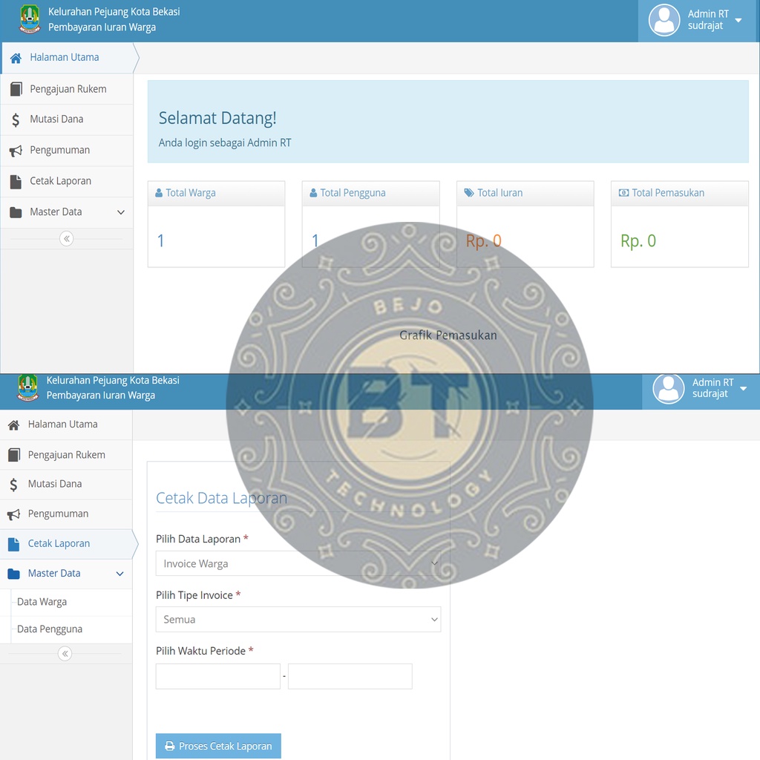
Task: Open Pengajuan Rukem in top sidebar
Action: 67,89
